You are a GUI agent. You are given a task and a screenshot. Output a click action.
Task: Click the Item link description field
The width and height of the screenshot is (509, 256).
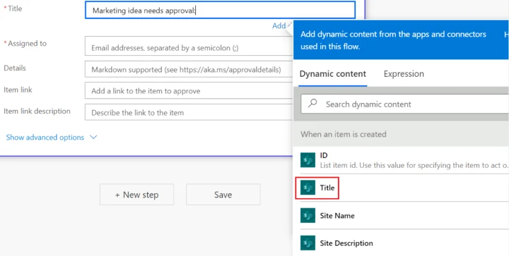coord(189,112)
